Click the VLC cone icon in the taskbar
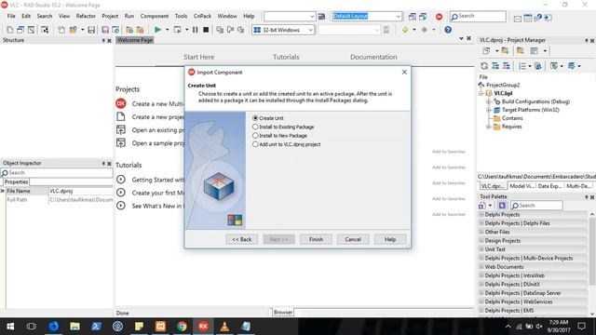The width and height of the screenshot is (596, 335). [x=224, y=327]
